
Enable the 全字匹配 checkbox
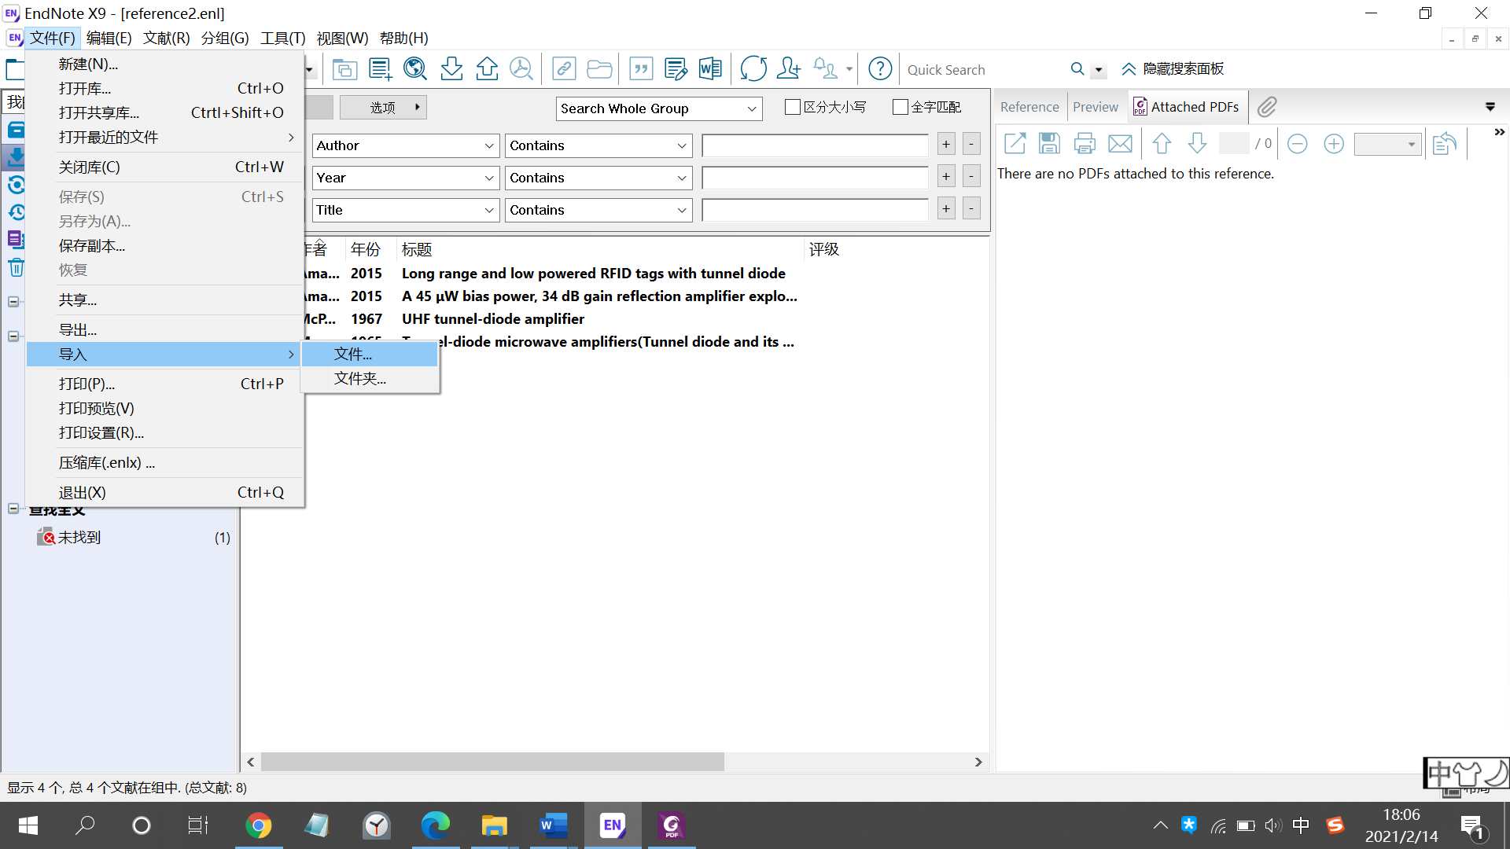[x=900, y=107]
